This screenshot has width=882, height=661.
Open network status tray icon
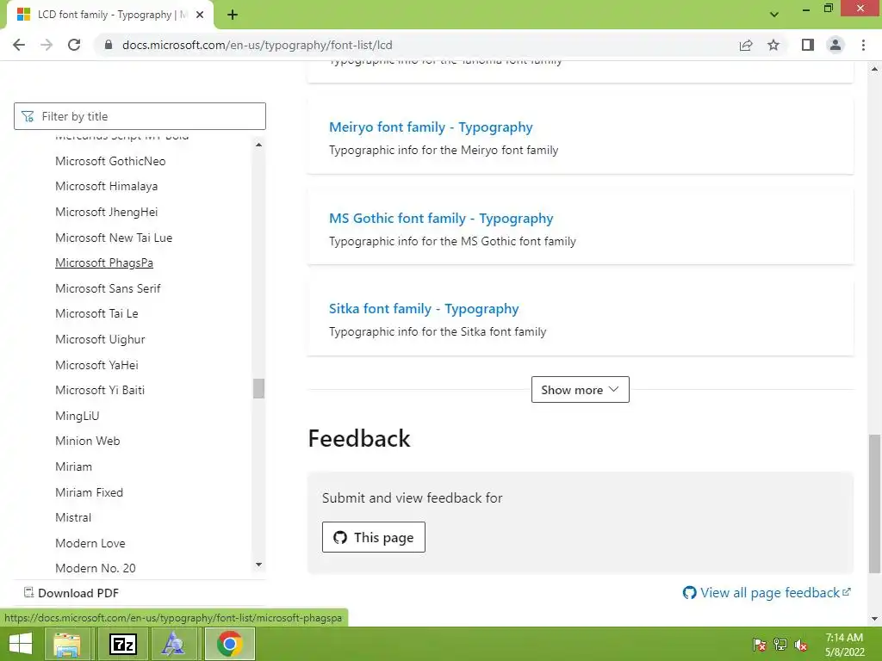coord(780,645)
